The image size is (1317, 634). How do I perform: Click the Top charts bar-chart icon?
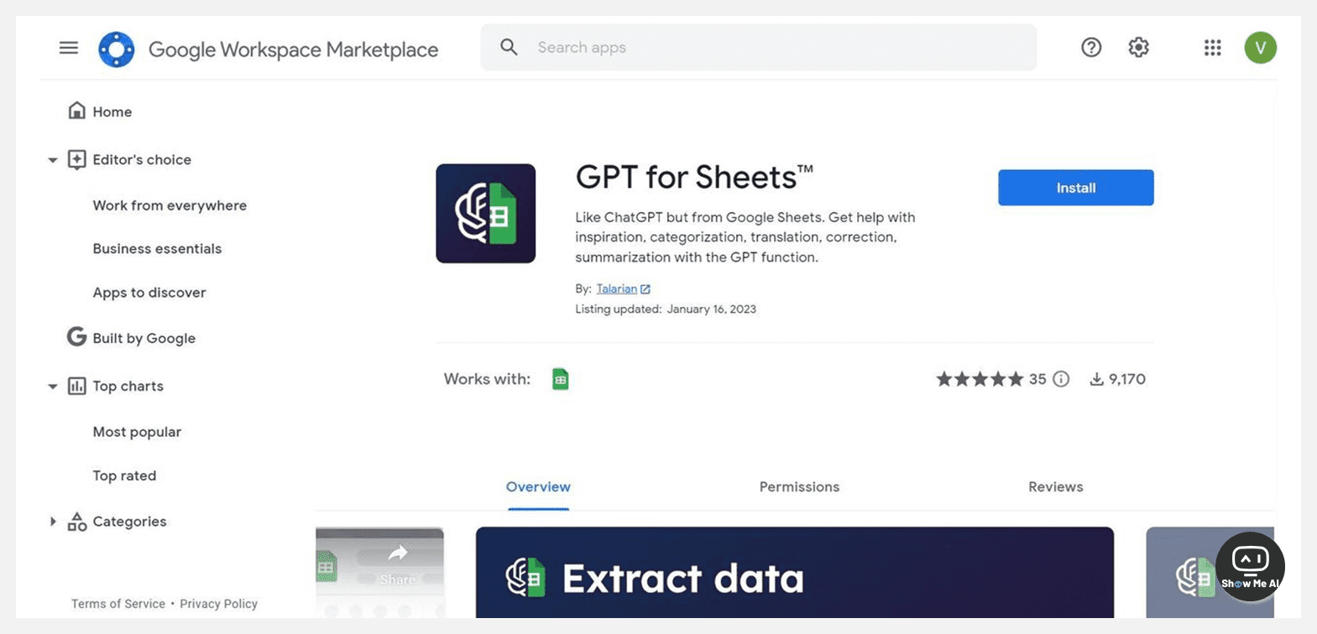tap(76, 386)
